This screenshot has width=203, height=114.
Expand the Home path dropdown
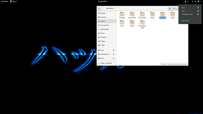click(x=111, y=9)
